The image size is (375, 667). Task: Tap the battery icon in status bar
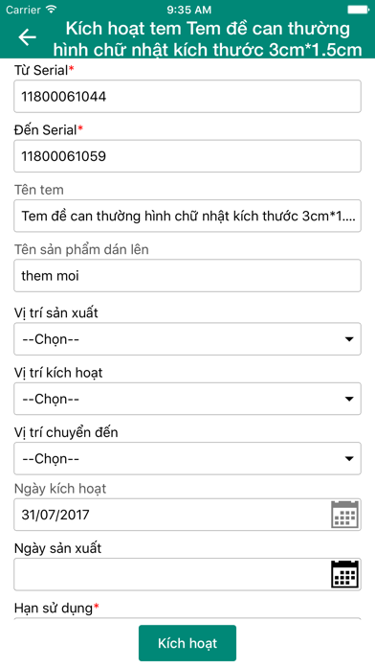359,10
